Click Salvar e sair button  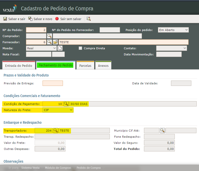(x=14, y=19)
